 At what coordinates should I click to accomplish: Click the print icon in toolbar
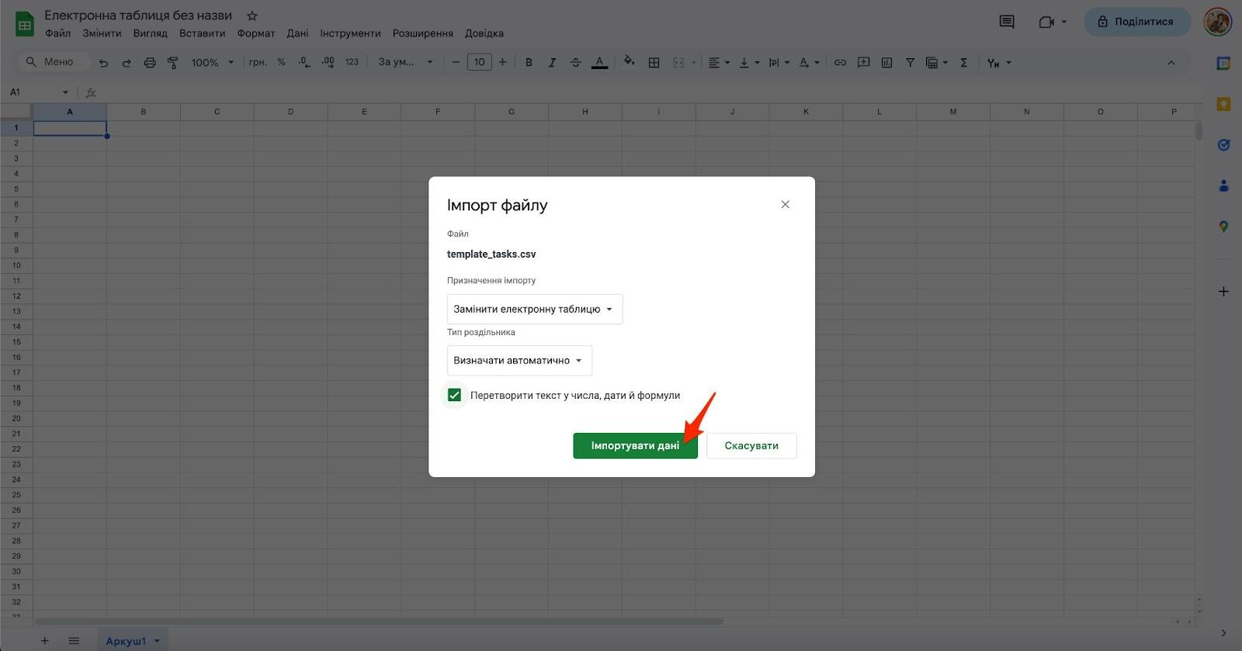coord(150,63)
